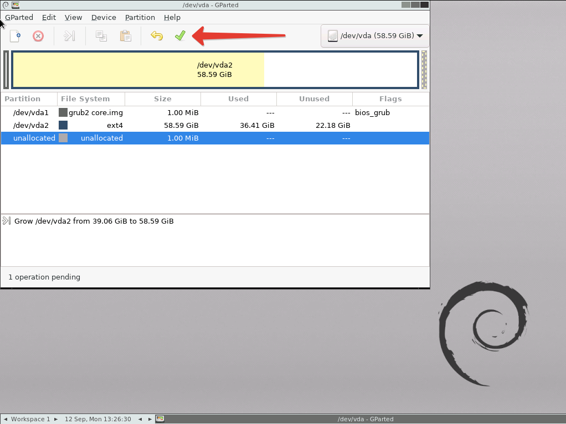Screen dimensions: 566x424
Task: Open the /dev/vda device selector dropdown
Action: (374, 35)
